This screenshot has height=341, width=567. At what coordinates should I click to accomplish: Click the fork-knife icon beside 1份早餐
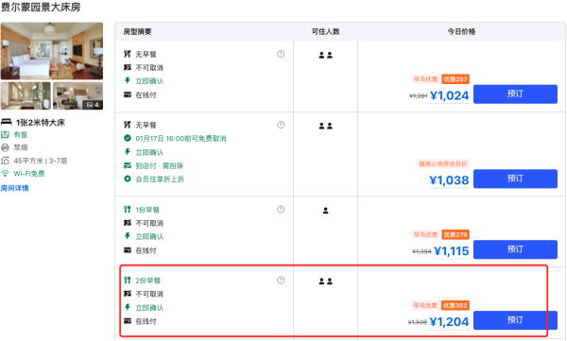pyautogui.click(x=128, y=210)
